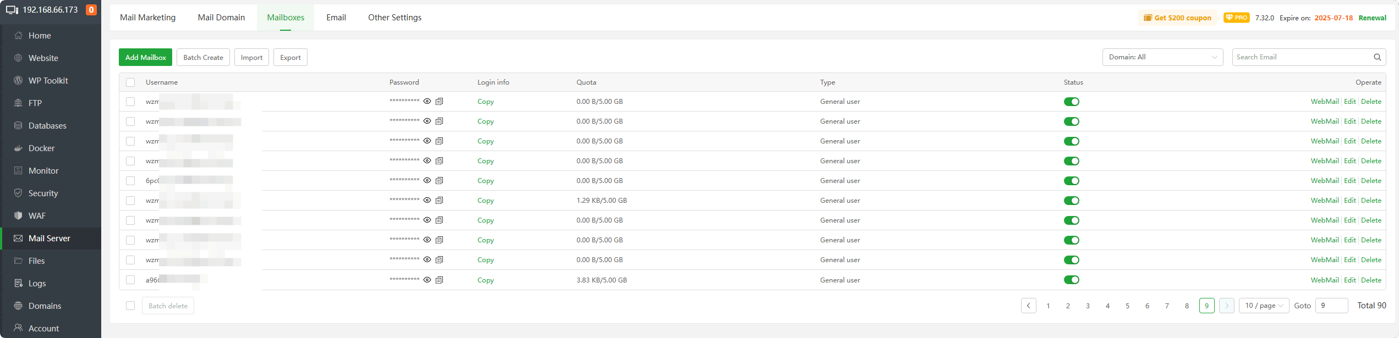The image size is (1399, 338).
Task: Open the Other Settings tab
Action: [394, 18]
